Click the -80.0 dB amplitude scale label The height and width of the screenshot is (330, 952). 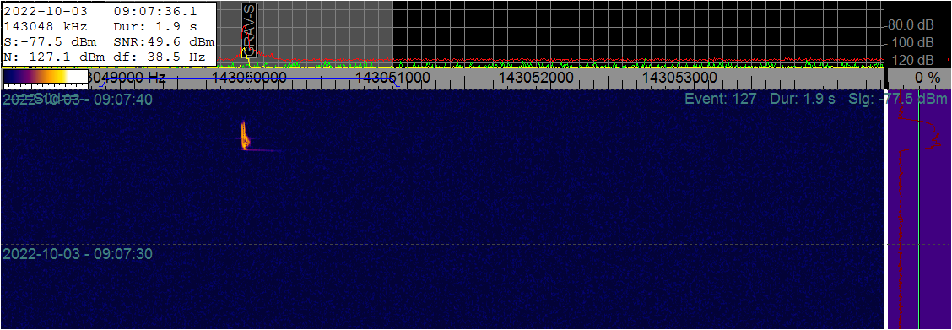(912, 24)
